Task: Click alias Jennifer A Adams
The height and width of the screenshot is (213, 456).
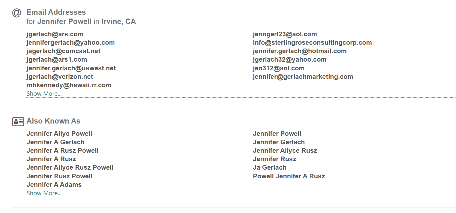Action: (54, 185)
